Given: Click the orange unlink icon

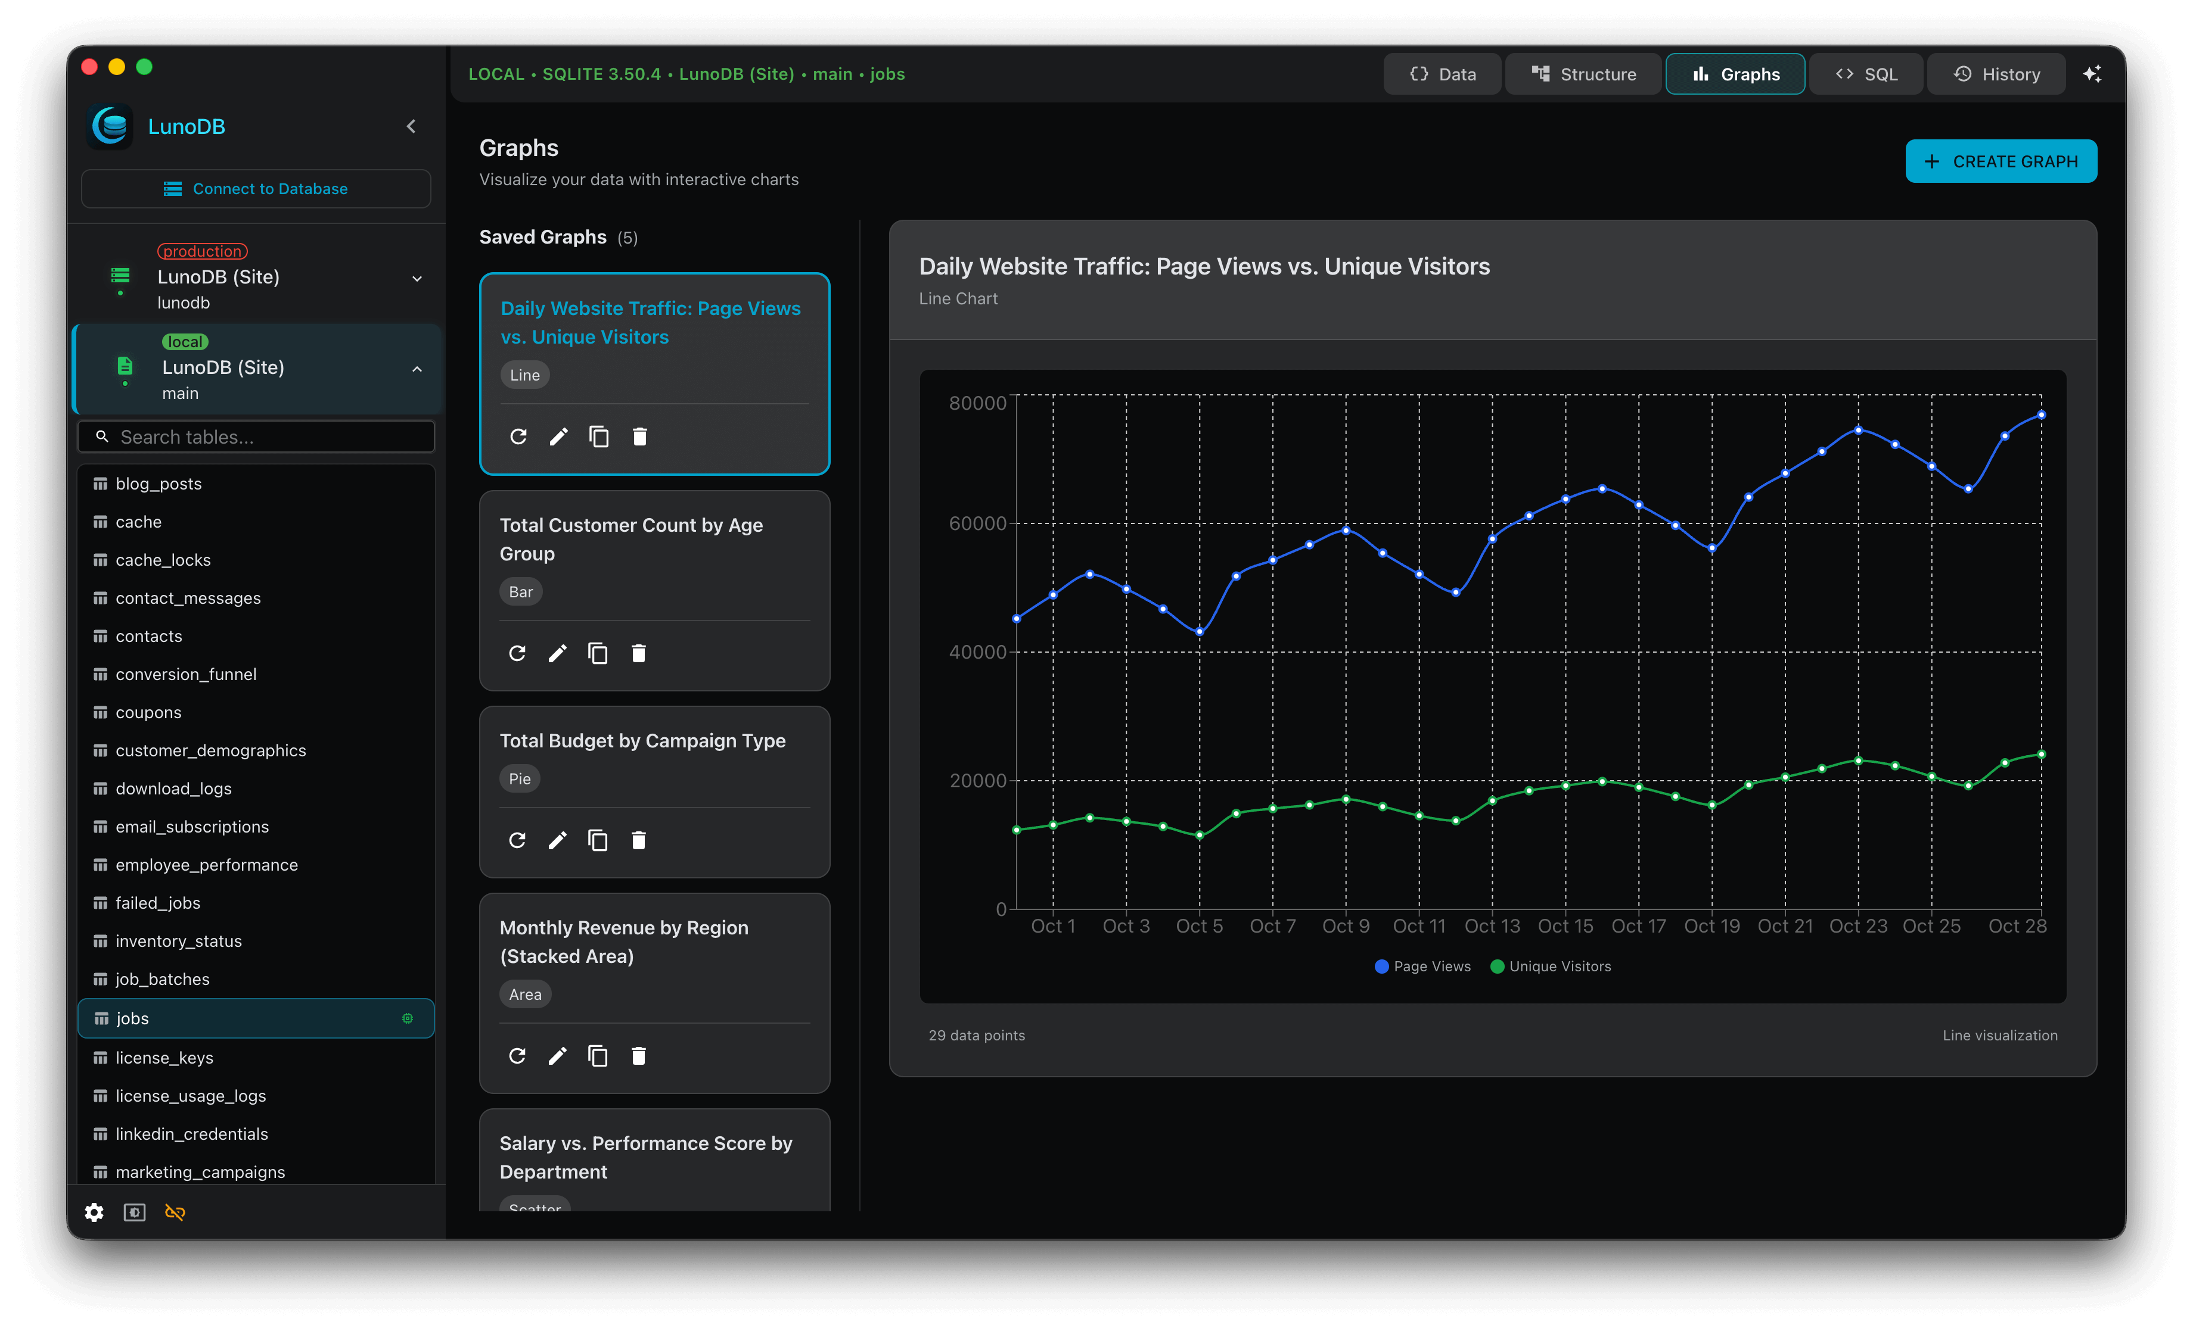Looking at the screenshot, I should click(175, 1212).
